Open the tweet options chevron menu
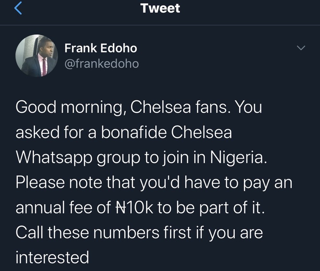 tap(301, 48)
